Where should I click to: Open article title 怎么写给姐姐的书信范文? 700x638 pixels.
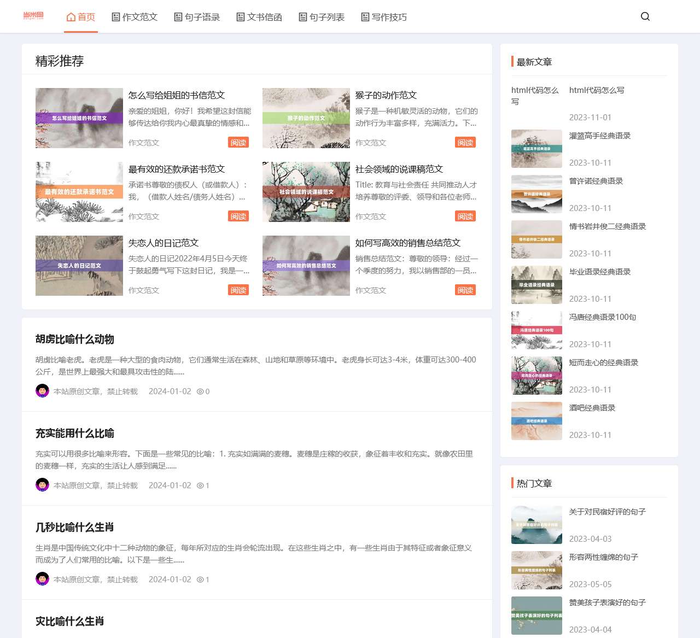point(177,95)
